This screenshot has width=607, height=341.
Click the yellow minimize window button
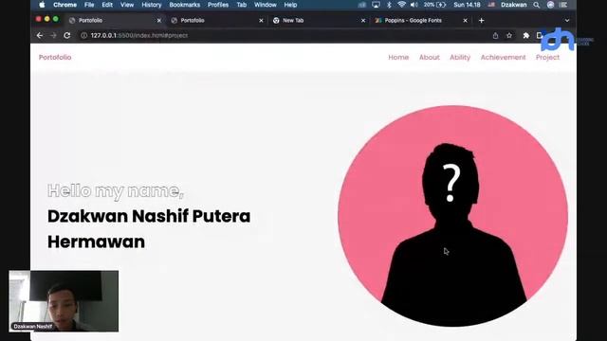pos(46,19)
